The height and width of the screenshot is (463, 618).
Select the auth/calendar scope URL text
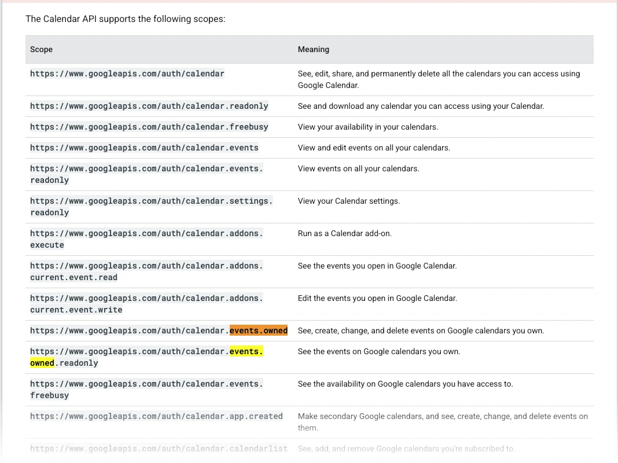127,74
